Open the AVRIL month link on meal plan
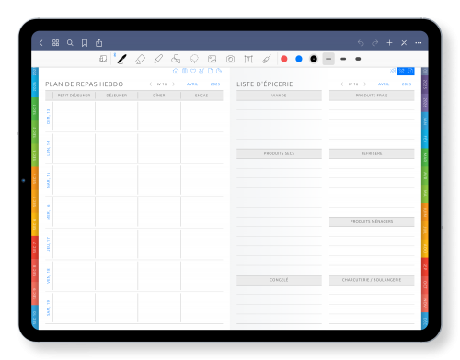460x360 pixels. click(192, 84)
